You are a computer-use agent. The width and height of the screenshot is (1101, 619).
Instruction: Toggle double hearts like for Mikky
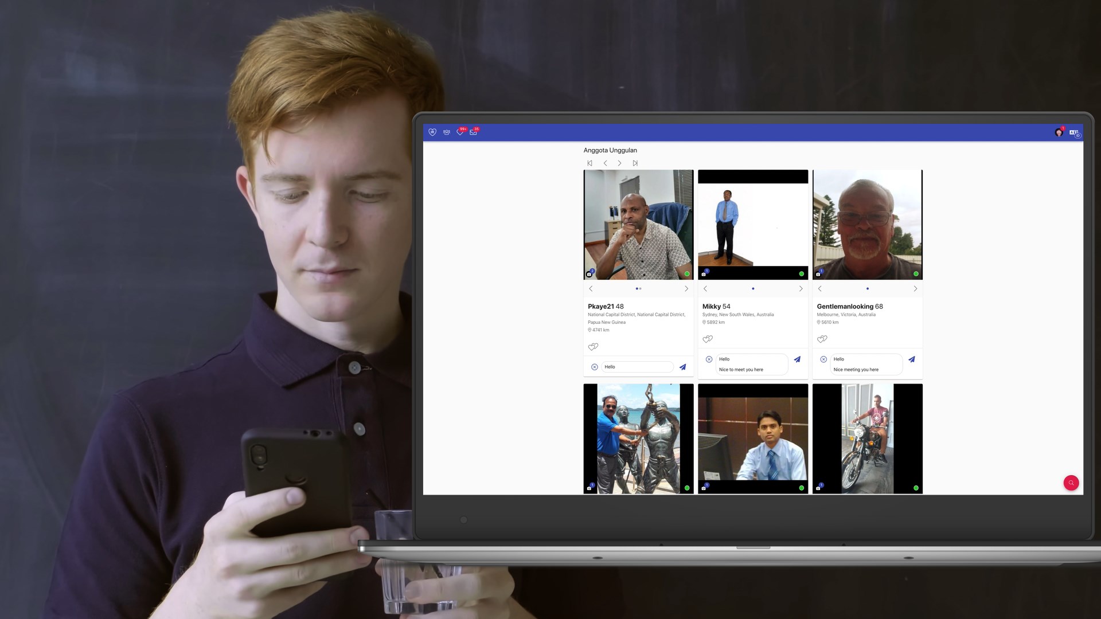pyautogui.click(x=708, y=339)
